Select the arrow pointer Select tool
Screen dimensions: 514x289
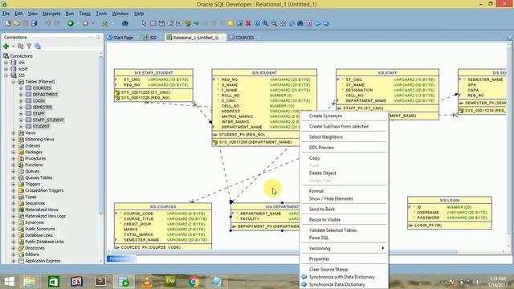[144, 23]
